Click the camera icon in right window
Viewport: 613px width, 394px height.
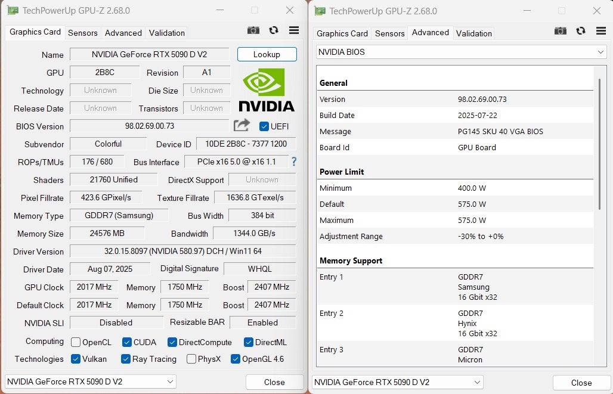561,30
